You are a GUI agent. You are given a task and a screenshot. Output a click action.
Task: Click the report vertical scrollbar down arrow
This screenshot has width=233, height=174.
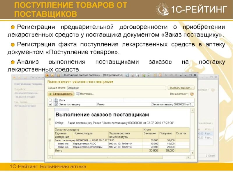coord(193,153)
